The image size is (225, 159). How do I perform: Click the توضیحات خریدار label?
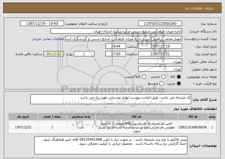(203, 146)
